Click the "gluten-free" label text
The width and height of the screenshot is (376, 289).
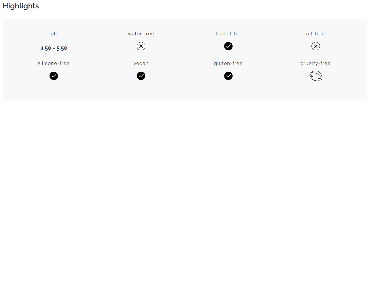(228, 63)
